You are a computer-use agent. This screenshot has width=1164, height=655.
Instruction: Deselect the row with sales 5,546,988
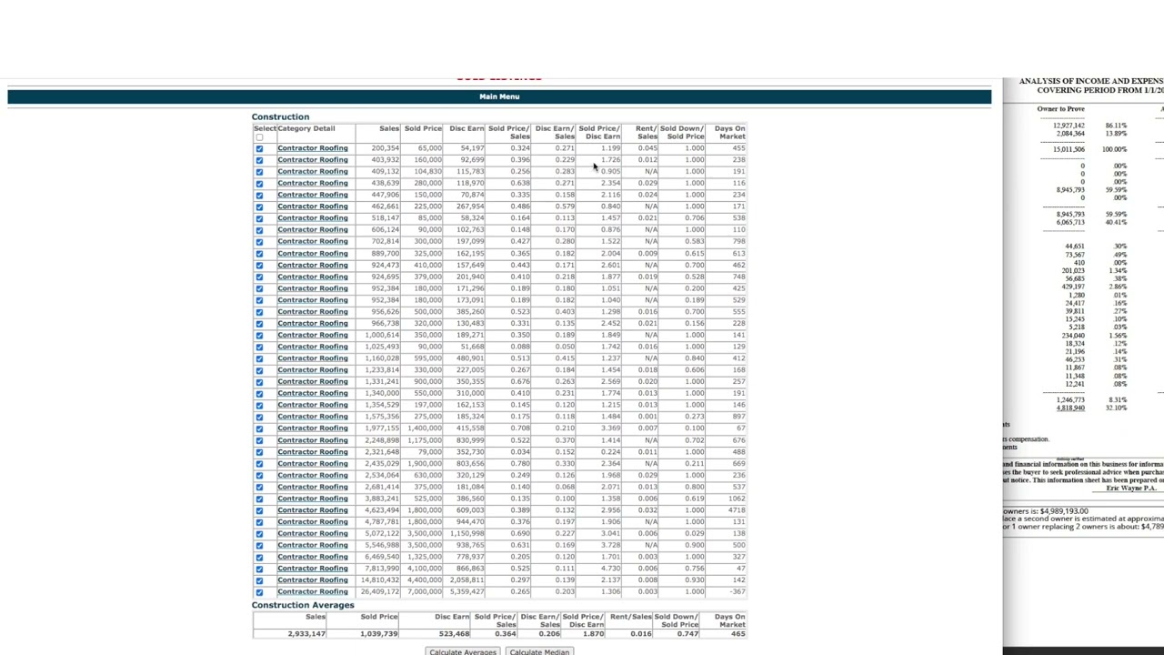(259, 546)
